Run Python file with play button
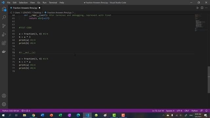The image size is (210, 118). 198,8
